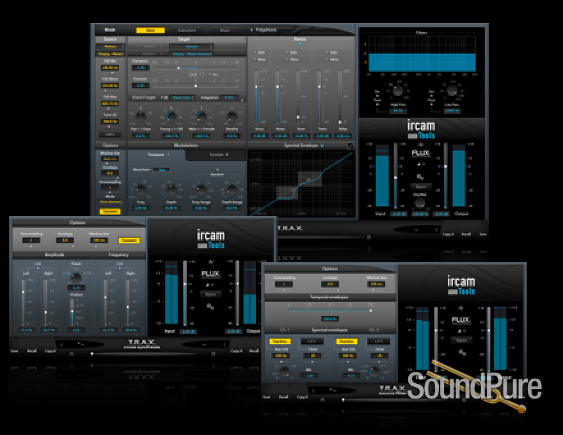Select LPC for channel 1 in Source Filter
563x435 pixels.
click(x=312, y=341)
